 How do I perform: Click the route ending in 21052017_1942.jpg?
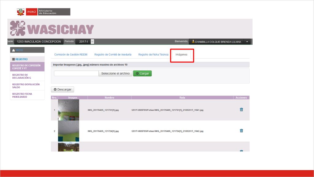click(x=167, y=131)
